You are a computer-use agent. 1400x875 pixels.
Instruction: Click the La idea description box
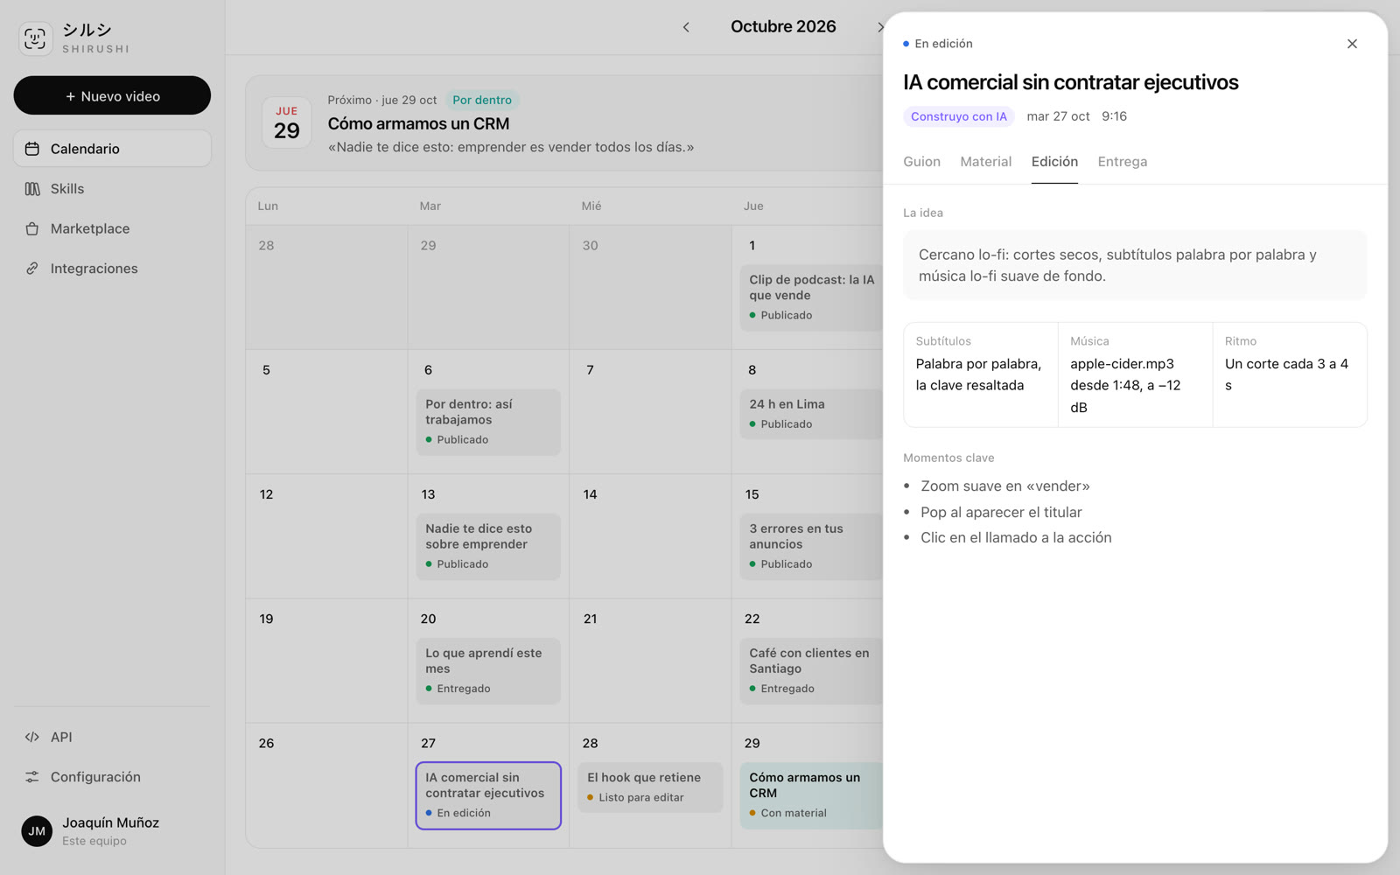[1135, 265]
